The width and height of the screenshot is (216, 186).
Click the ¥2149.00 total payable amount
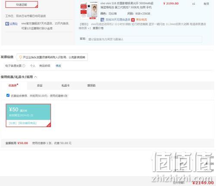(x=203, y=183)
